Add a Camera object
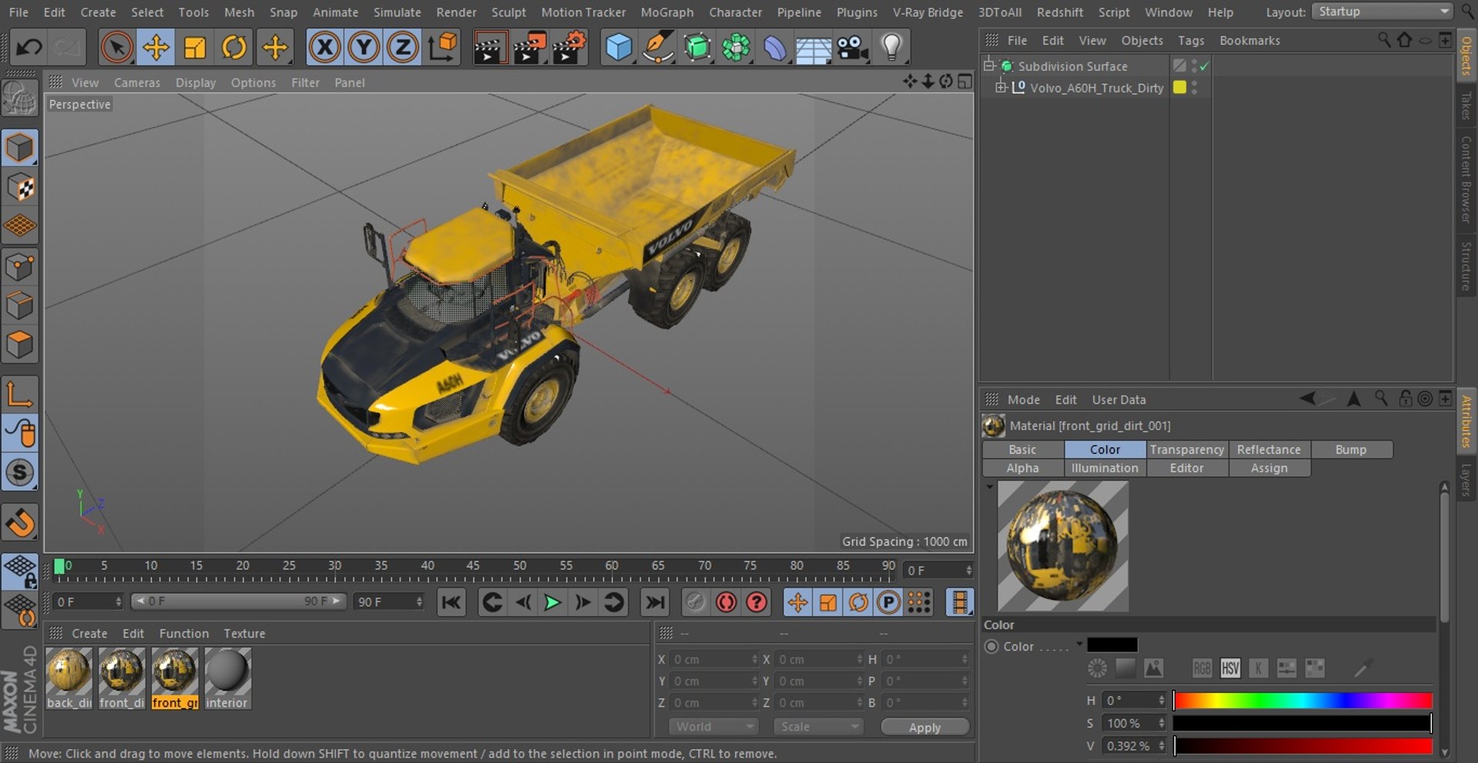The height and width of the screenshot is (763, 1478). tap(853, 48)
